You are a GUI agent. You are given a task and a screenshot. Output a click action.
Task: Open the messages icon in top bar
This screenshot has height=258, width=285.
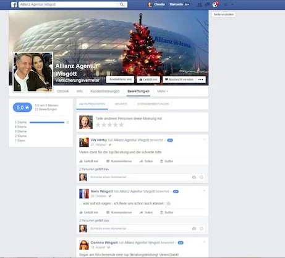[207, 4]
